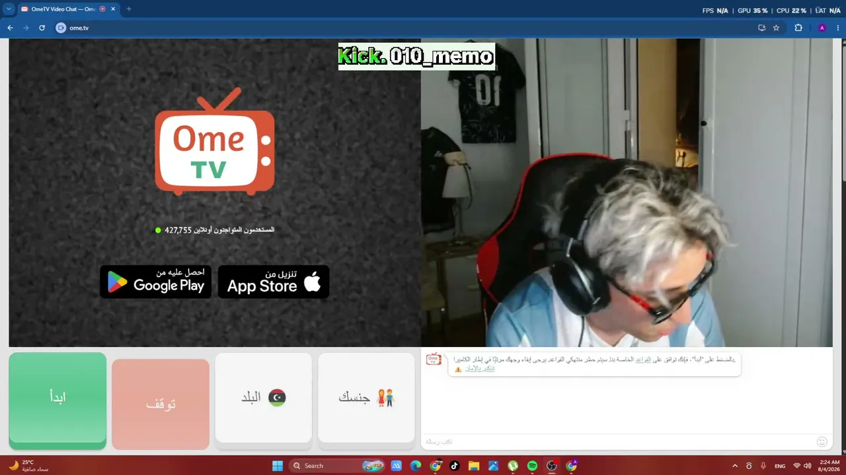Screen dimensions: 846x475
Task: Open OBS Studio from the taskbar
Action: 552,466
